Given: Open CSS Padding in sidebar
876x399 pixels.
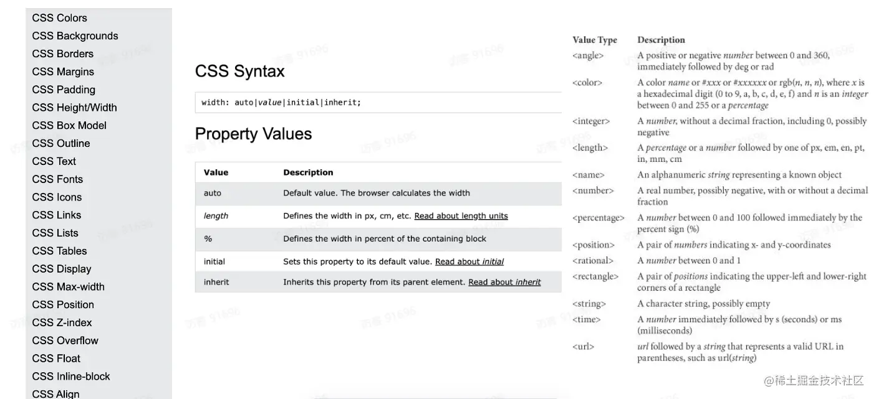Looking at the screenshot, I should [x=64, y=90].
